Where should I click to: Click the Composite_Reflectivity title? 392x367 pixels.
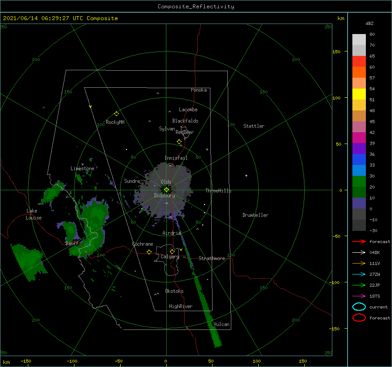click(196, 7)
